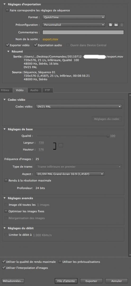The height and width of the screenshot is (286, 131).
Task: Enable Utiliser les prévisualisations checkbox
Action: pyautogui.click(x=60, y=262)
